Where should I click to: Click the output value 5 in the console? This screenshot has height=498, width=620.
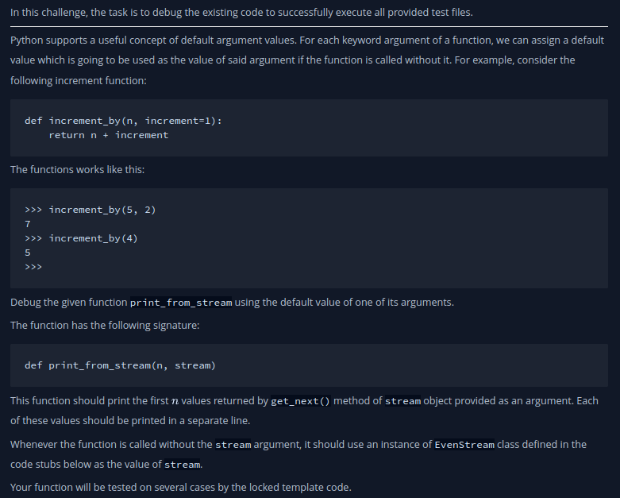pos(28,253)
